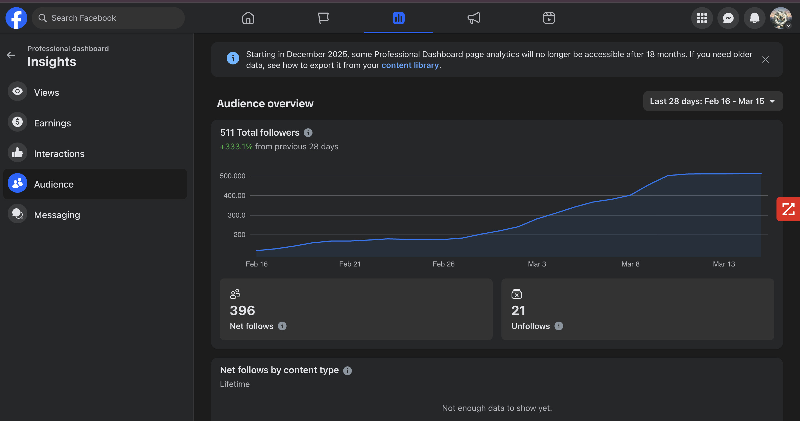Dismiss the analytics notice banner
800x421 pixels.
pos(765,60)
